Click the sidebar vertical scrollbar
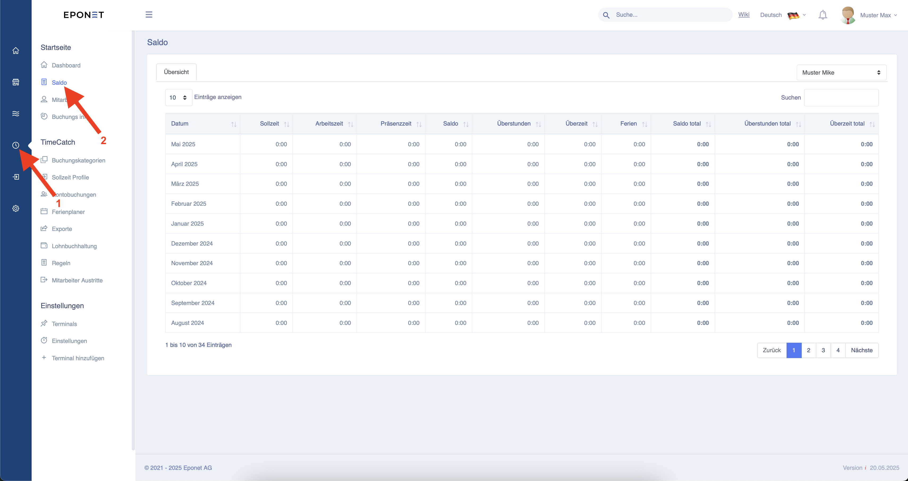 point(133,241)
